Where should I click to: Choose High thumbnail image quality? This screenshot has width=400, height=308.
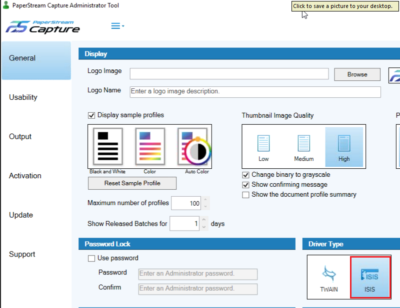coord(344,147)
